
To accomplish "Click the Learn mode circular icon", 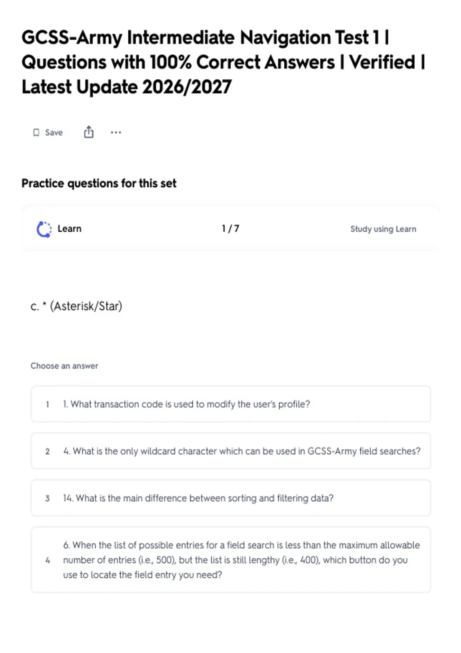I will coord(44,229).
